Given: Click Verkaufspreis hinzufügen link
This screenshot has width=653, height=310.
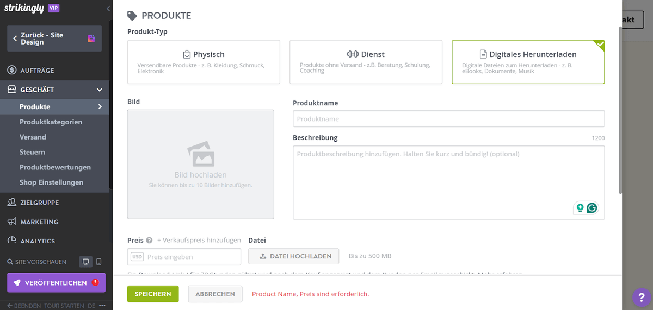Looking at the screenshot, I should tap(199, 240).
